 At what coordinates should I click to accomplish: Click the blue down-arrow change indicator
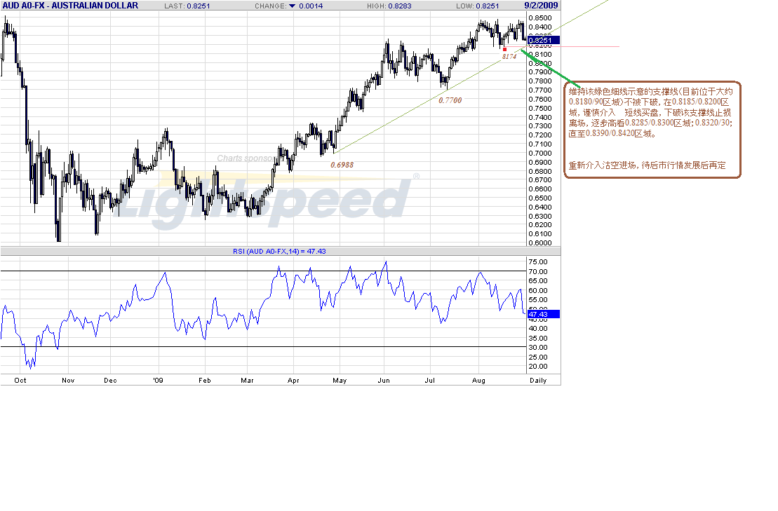point(293,6)
